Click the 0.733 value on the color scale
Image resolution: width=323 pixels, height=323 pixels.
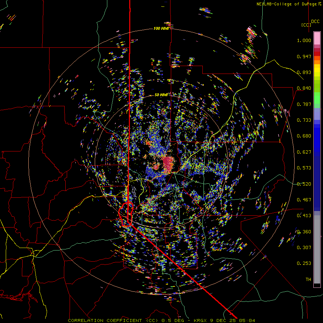coord(304,120)
